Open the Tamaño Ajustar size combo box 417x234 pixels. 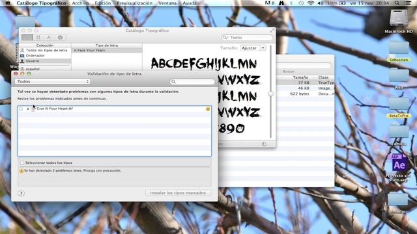point(253,48)
